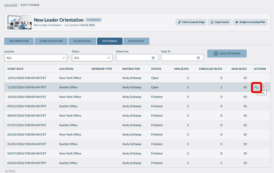Screen dimensions: 274x173
Task: Select the 03/03/2026 9:00:00 AM PST offering
Action: [x=137, y=163]
